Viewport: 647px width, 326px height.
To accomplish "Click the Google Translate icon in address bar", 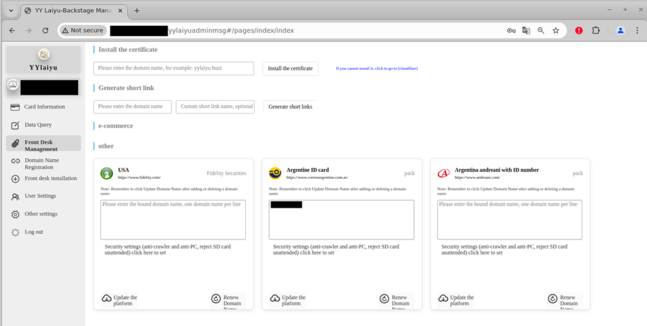I will pyautogui.click(x=526, y=30).
